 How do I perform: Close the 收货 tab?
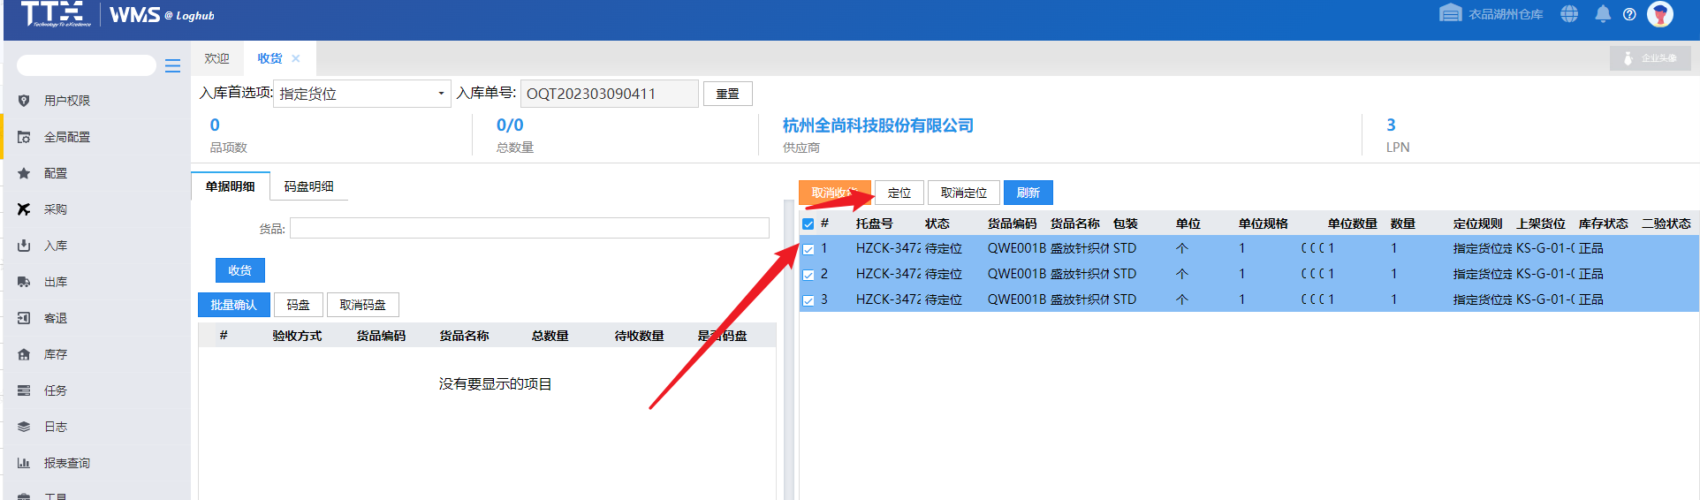pyautogui.click(x=296, y=58)
